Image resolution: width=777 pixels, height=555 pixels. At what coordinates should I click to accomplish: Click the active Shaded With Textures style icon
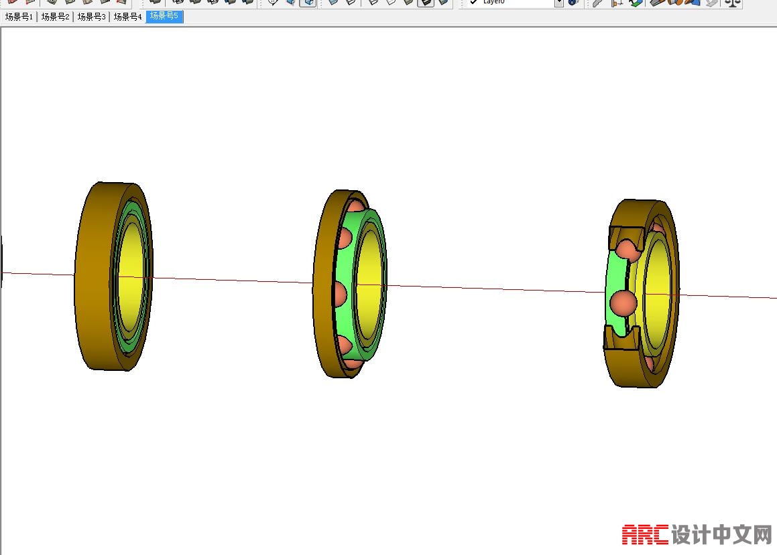tap(426, 2)
